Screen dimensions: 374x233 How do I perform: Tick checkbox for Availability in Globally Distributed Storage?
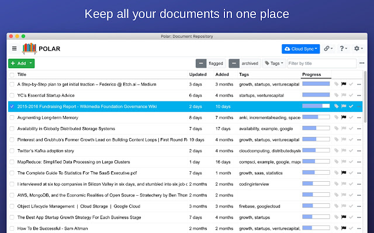point(12,129)
